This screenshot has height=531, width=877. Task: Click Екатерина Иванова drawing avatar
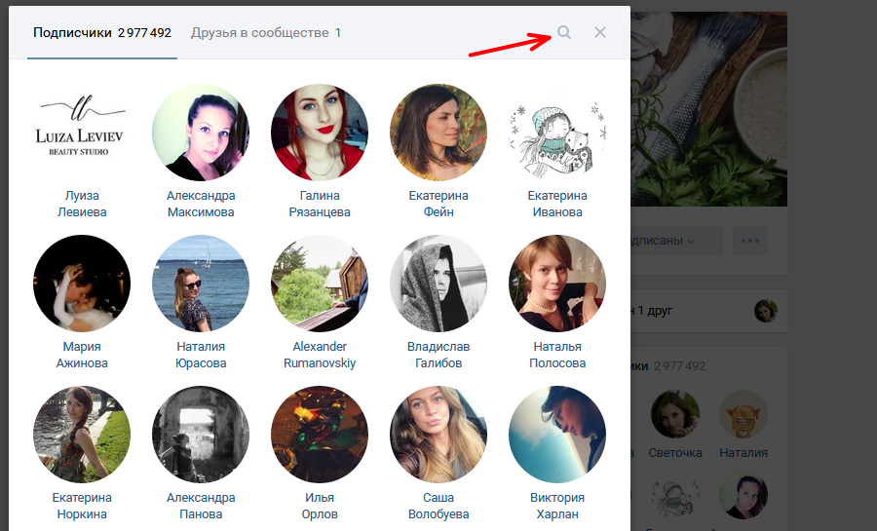click(557, 133)
